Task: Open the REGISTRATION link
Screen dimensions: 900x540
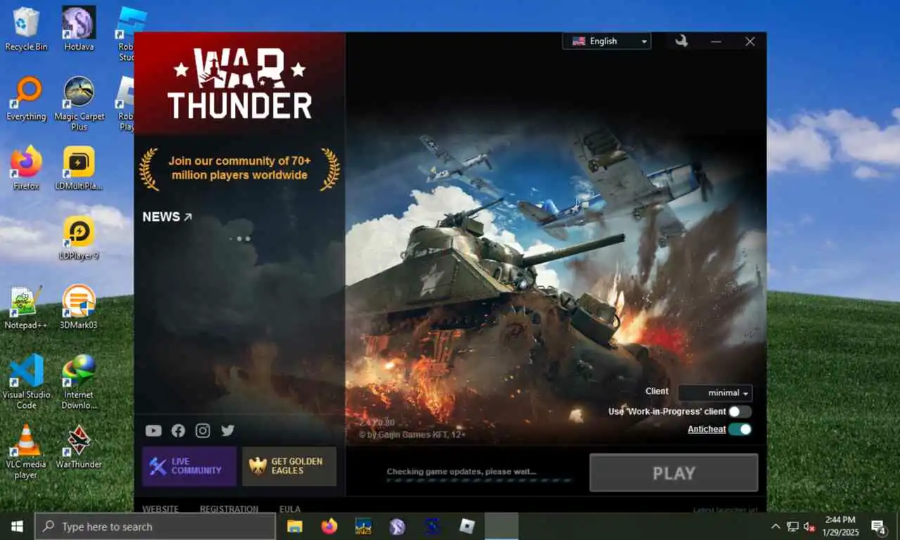Action: pyautogui.click(x=229, y=508)
